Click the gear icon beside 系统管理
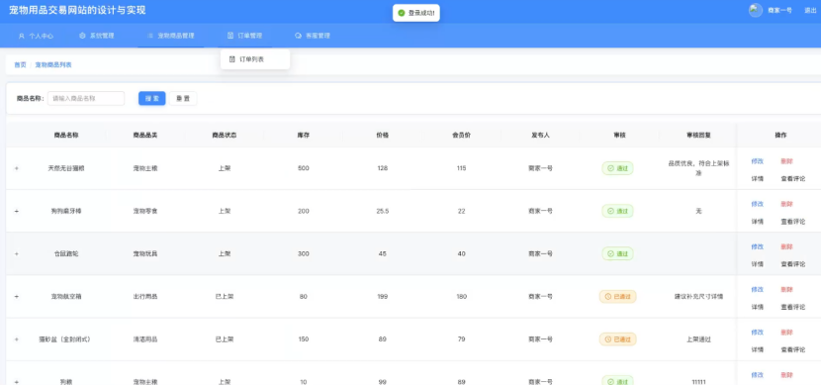 (82, 36)
